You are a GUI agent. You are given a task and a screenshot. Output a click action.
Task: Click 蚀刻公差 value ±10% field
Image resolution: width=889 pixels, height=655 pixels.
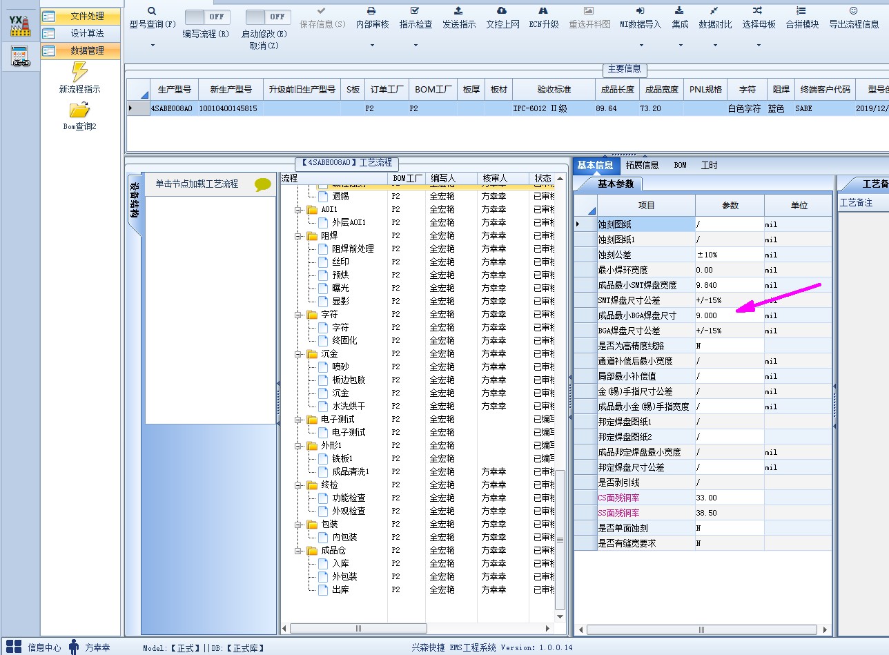(730, 255)
